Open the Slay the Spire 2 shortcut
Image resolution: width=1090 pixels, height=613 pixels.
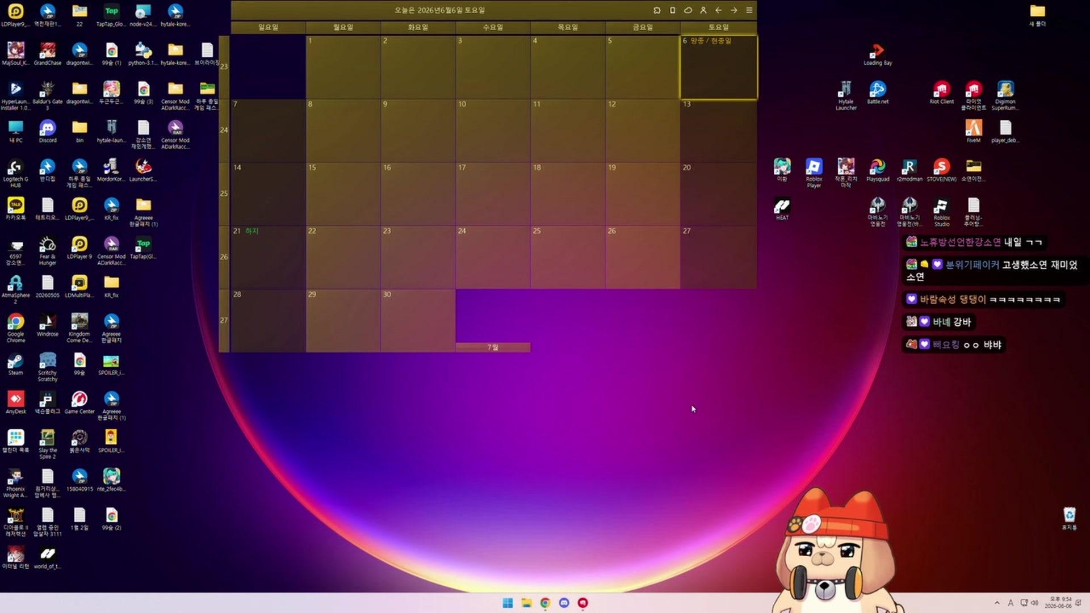[x=48, y=444]
